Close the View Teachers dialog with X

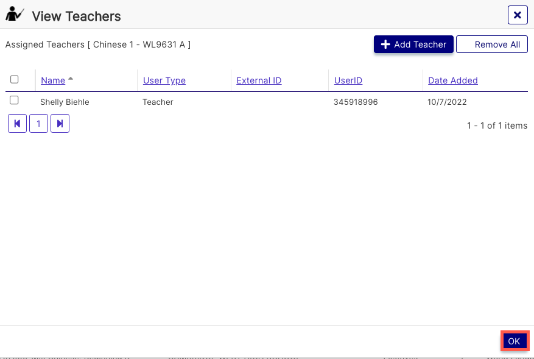pyautogui.click(x=518, y=15)
